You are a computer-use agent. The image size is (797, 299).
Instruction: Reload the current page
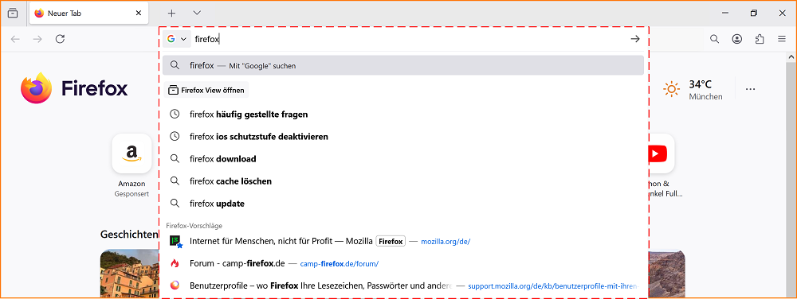click(60, 39)
